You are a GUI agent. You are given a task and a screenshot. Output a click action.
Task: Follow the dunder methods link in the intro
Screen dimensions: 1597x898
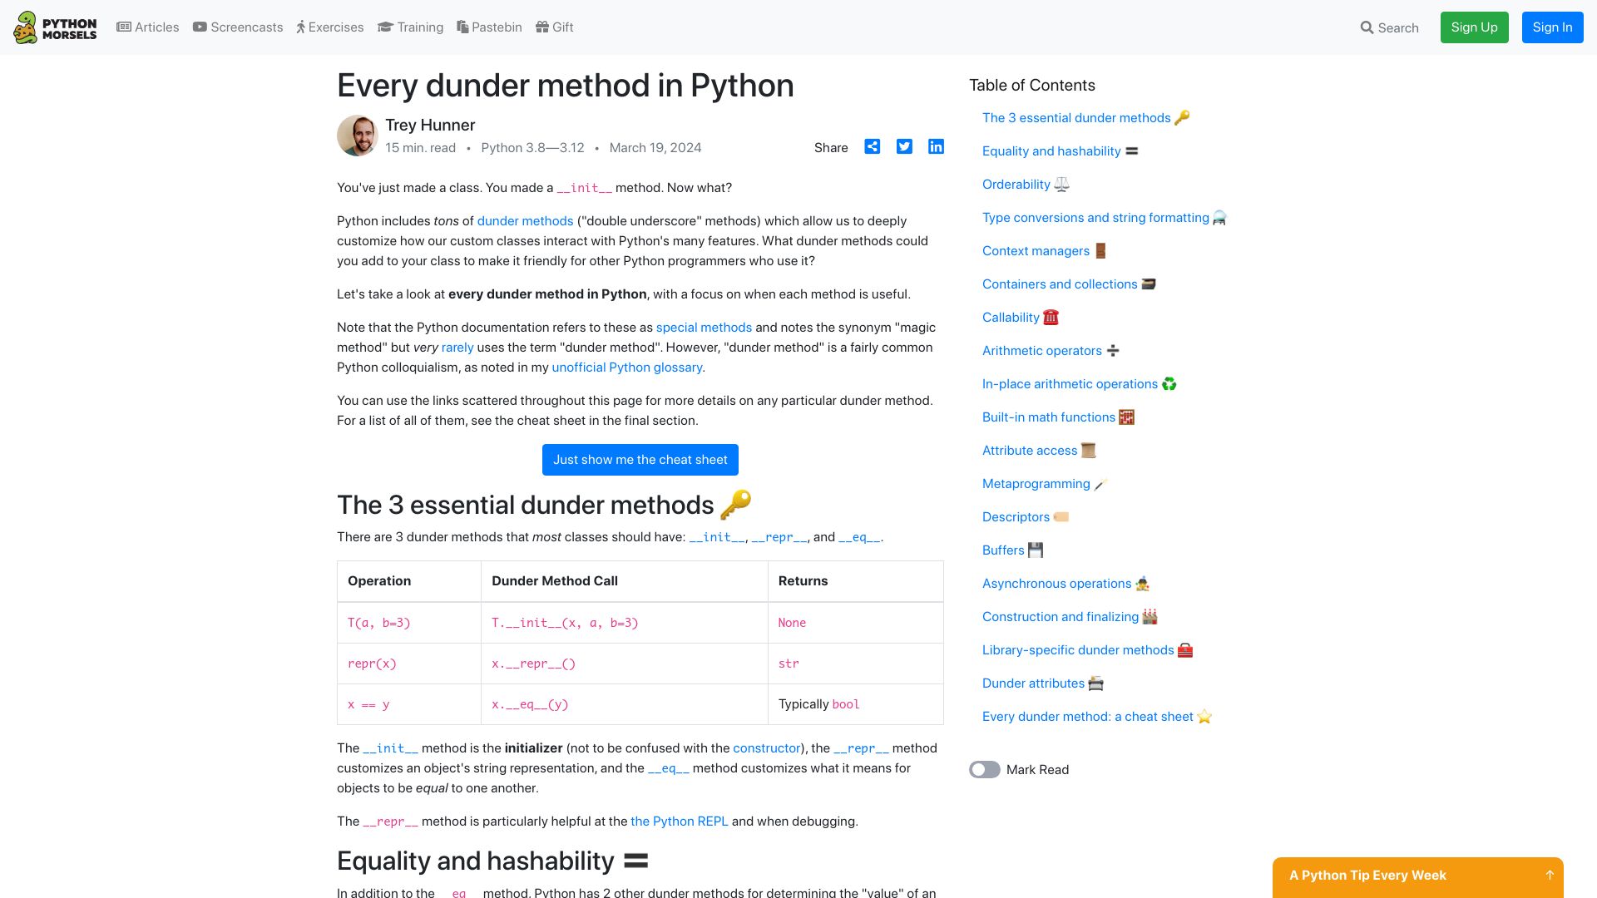[x=525, y=221]
